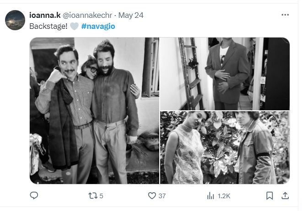Retweet the Backstage post

92,196
